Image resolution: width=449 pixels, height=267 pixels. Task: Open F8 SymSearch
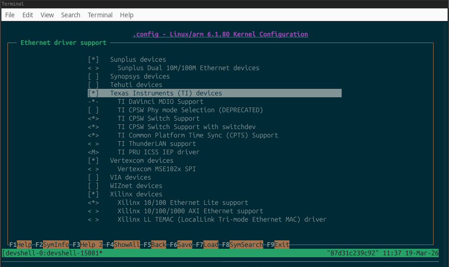[243, 245]
